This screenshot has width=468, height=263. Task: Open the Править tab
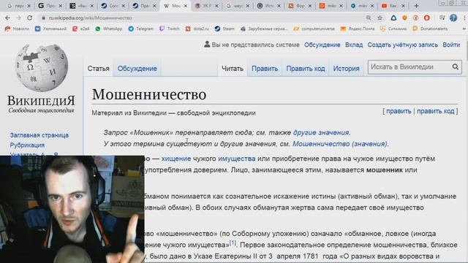(x=265, y=69)
